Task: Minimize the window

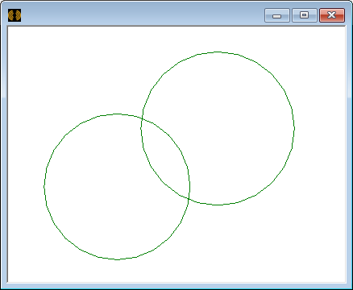Action: tap(277, 15)
